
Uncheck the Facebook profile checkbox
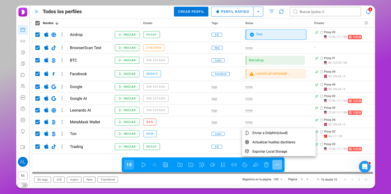click(38, 74)
